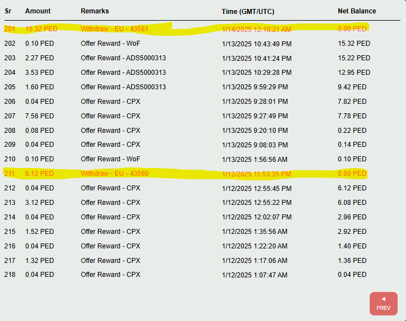Click the timestamp 1/12/2025 1:17:06 AM
Viewport: 406px width, 321px height.
coord(254,260)
